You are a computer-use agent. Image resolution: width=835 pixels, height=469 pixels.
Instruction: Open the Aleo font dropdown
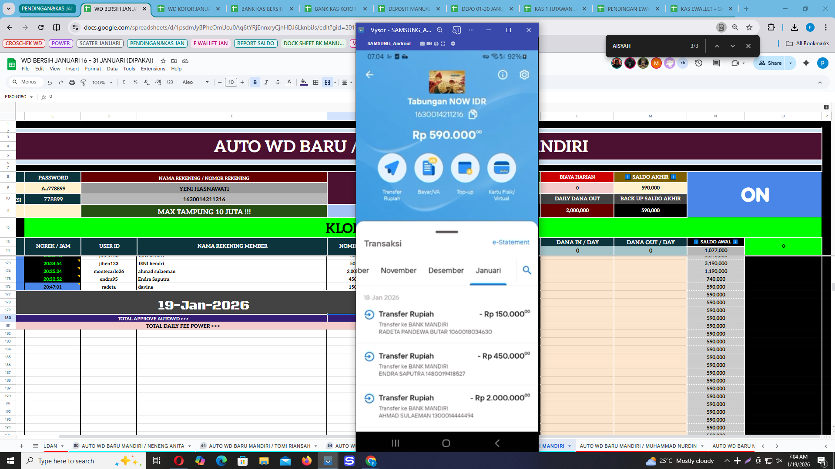[195, 82]
